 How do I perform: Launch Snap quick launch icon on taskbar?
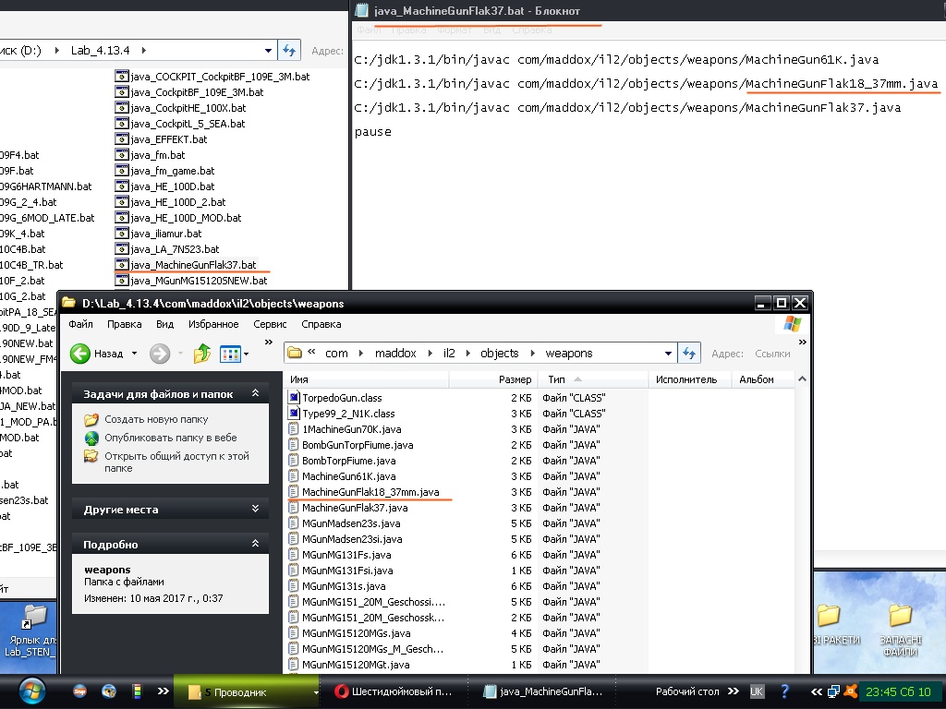point(79,691)
